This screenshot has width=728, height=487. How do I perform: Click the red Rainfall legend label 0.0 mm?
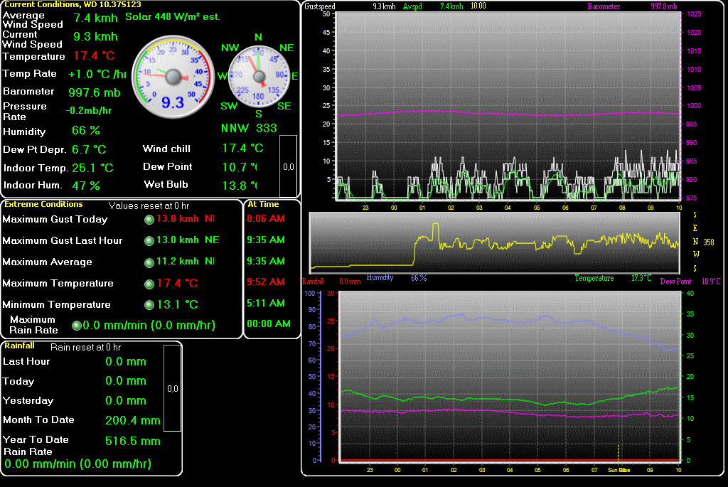pos(331,282)
